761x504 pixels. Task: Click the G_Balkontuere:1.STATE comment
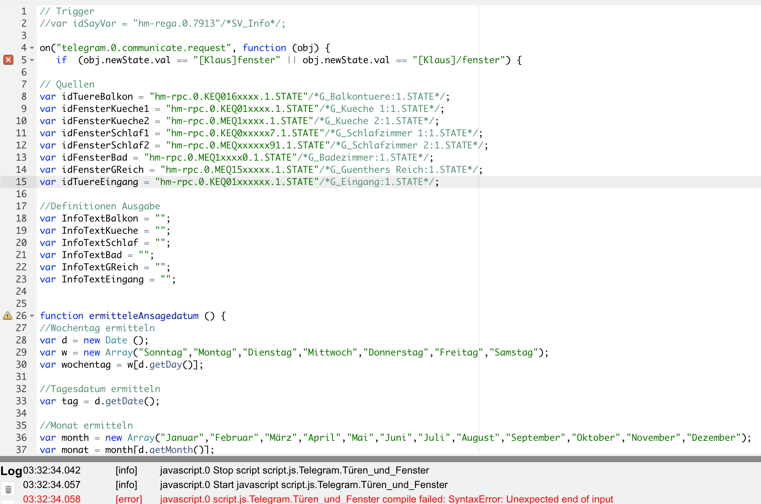coord(376,97)
